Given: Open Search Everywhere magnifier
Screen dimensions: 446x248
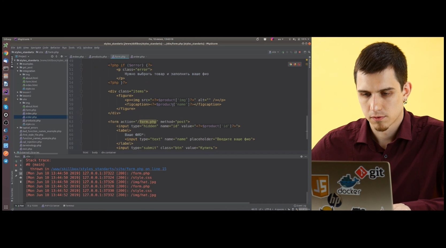Looking at the screenshot, I should pos(309,52).
